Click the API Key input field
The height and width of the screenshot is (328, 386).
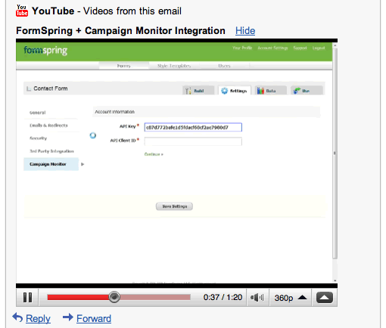(193, 127)
